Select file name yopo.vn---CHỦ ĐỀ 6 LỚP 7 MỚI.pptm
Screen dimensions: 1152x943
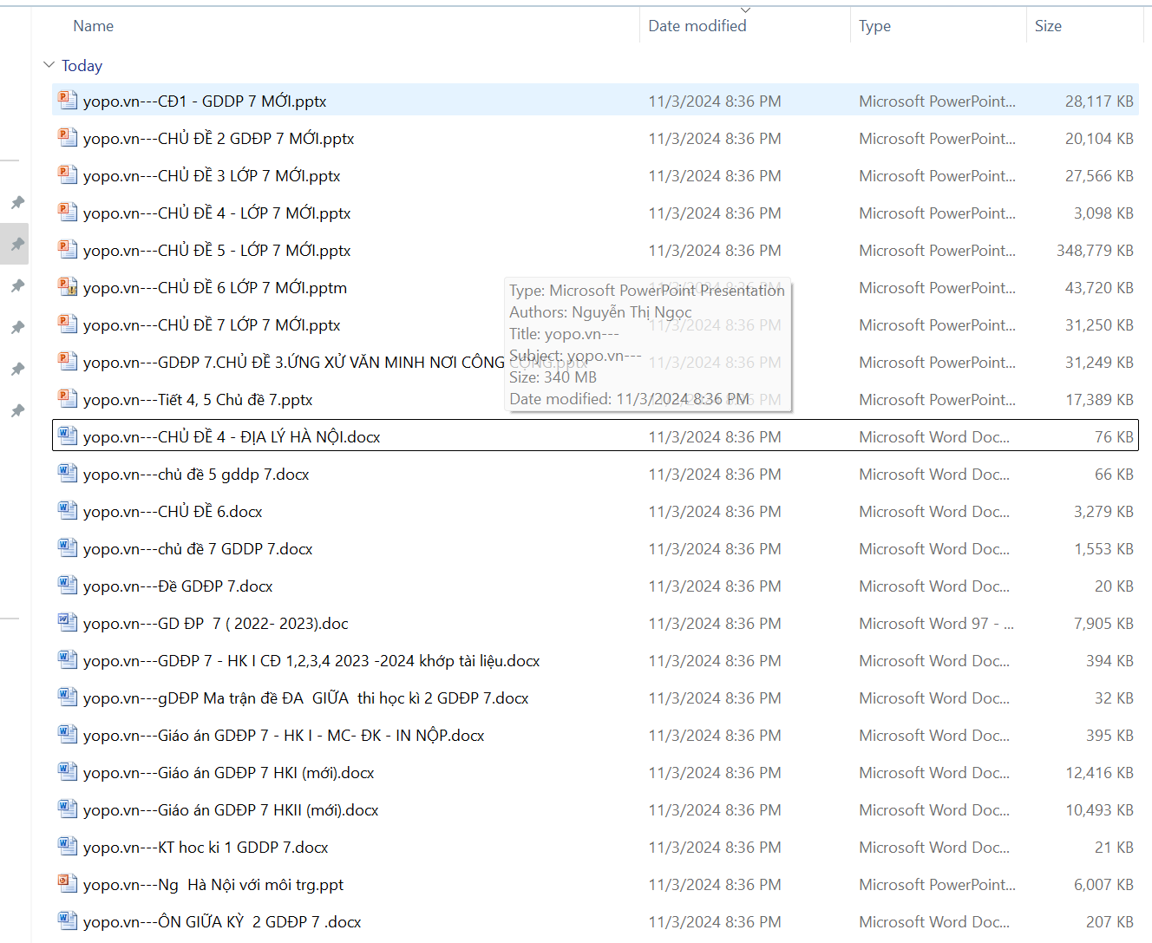215,288
